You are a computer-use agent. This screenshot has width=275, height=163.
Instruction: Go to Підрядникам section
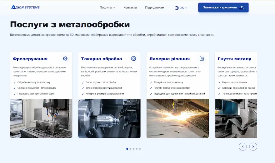pyautogui.click(x=154, y=7)
